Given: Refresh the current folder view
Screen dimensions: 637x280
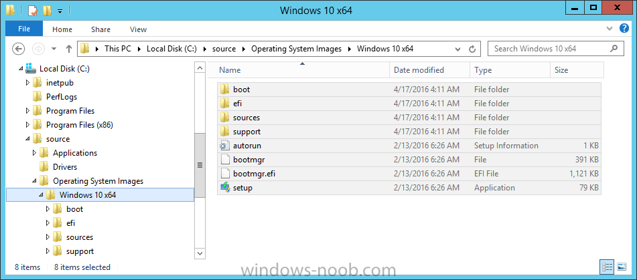Looking at the screenshot, I should pos(472,49).
